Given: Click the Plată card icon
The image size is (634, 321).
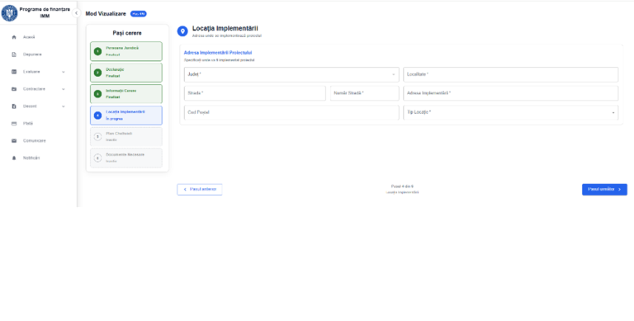Looking at the screenshot, I should pyautogui.click(x=14, y=124).
